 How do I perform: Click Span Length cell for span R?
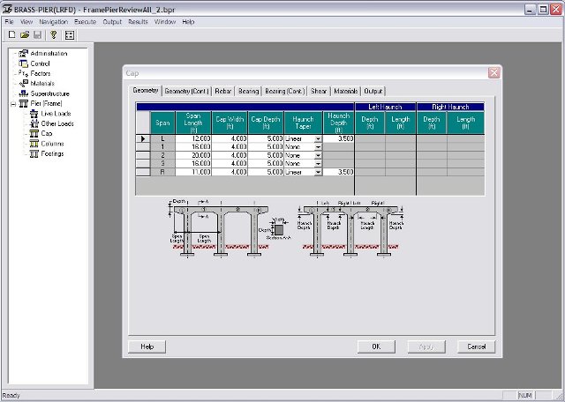(x=193, y=173)
